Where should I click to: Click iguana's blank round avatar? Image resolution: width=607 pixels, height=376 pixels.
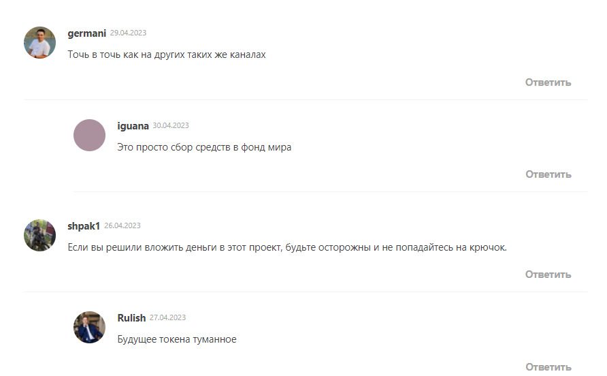(89, 135)
